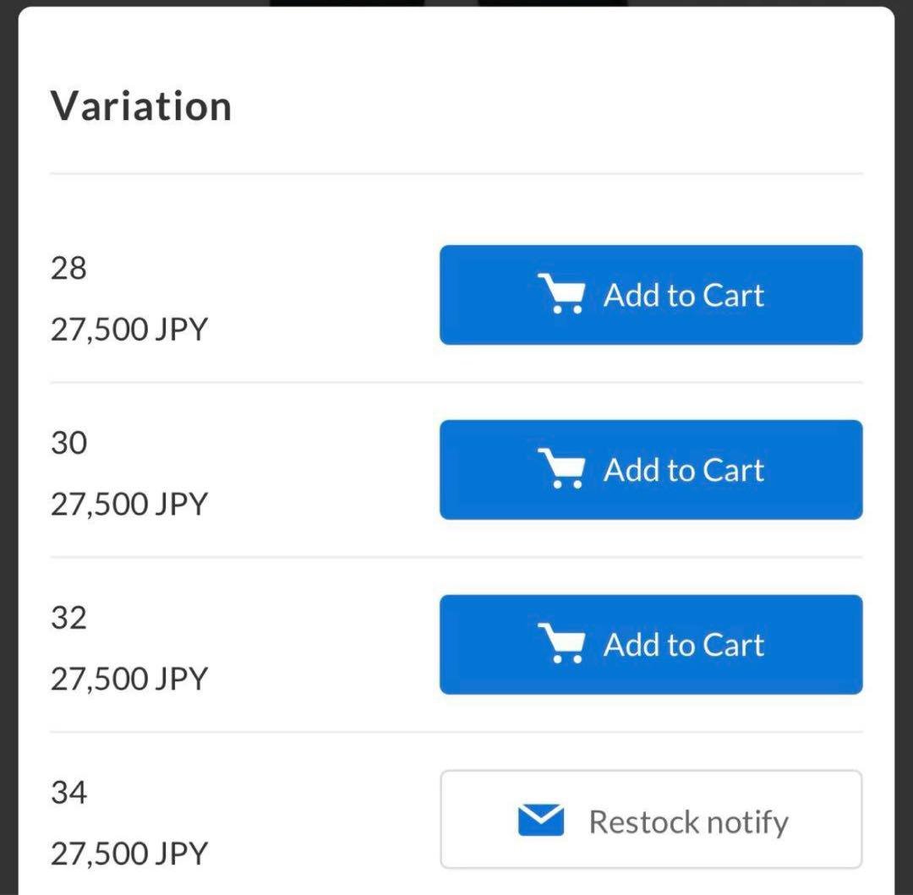Click cart icon for size 30
Image resolution: width=913 pixels, height=895 pixels.
pyautogui.click(x=560, y=468)
